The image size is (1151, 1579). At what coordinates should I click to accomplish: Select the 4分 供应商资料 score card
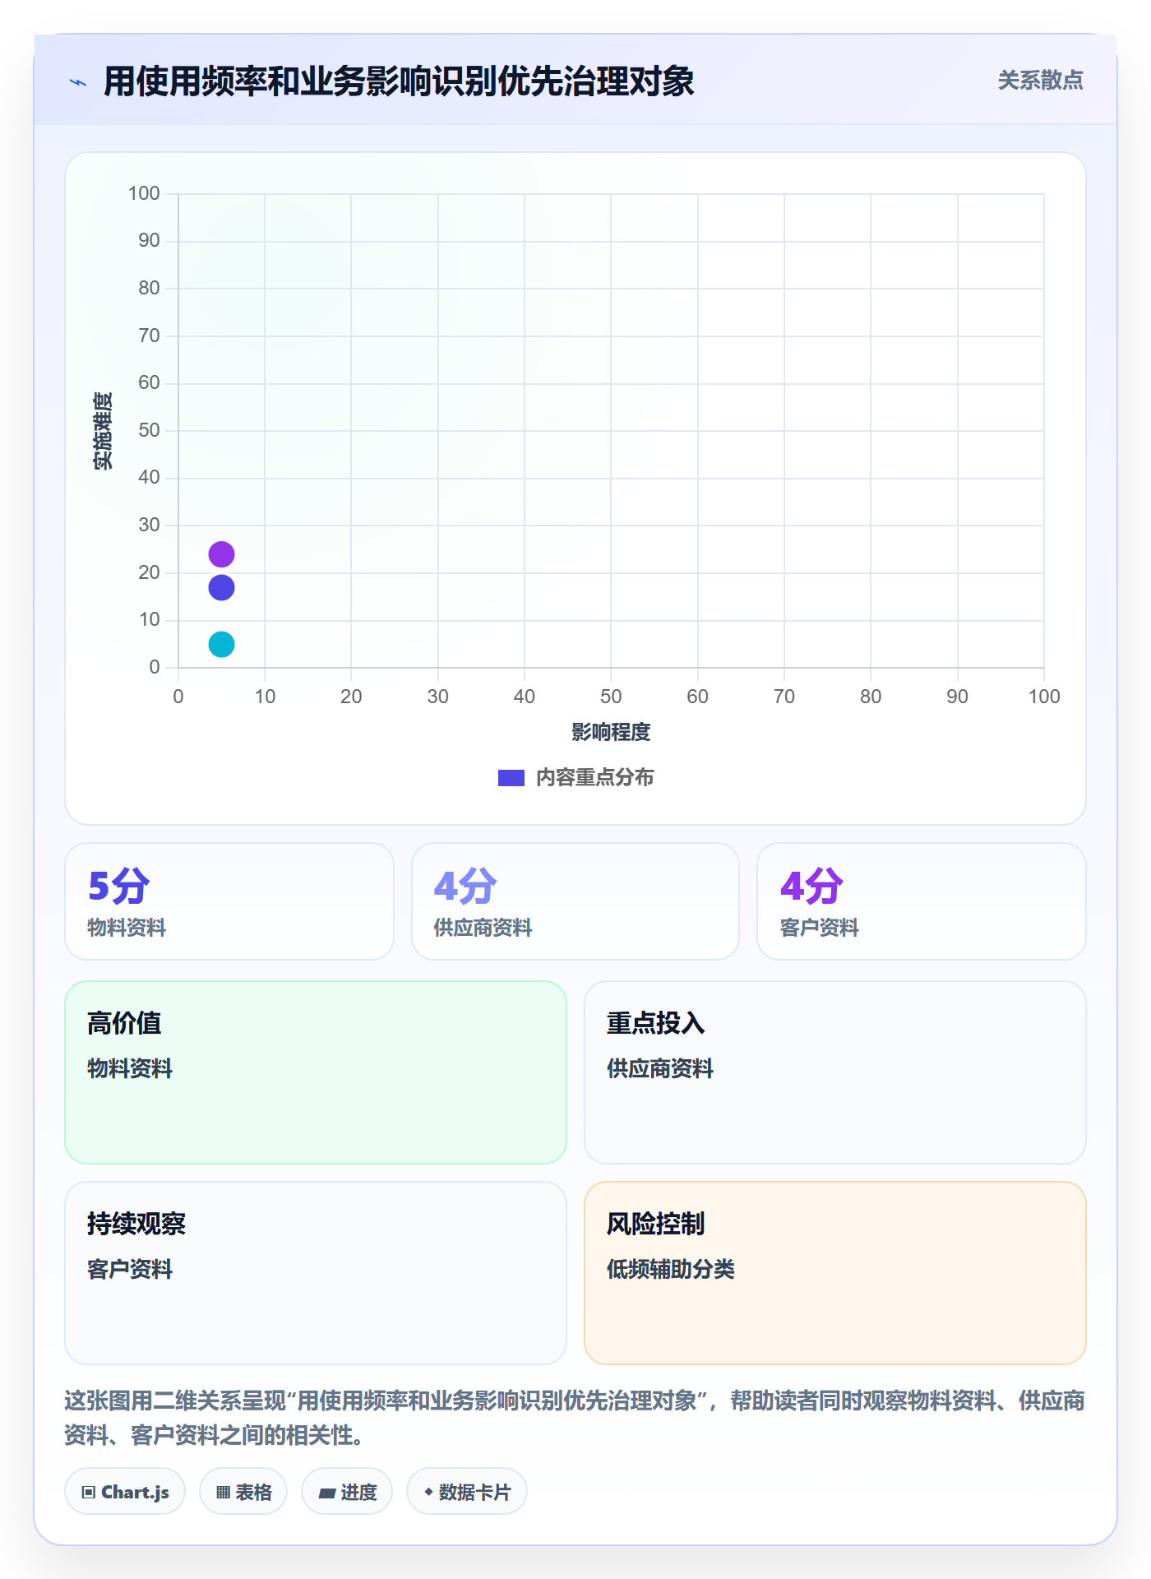[x=575, y=901]
